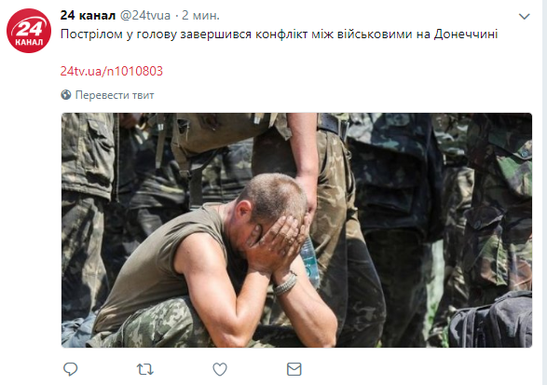The width and height of the screenshot is (547, 385).
Task: View image of man covering his face
Action: (297, 230)
